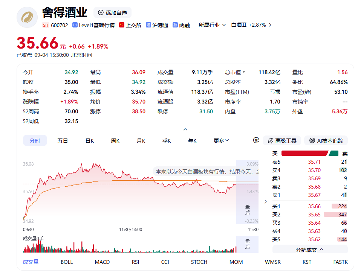Click the 沪港通 badge icon
This screenshot has width=358, height=274.
click(x=148, y=25)
